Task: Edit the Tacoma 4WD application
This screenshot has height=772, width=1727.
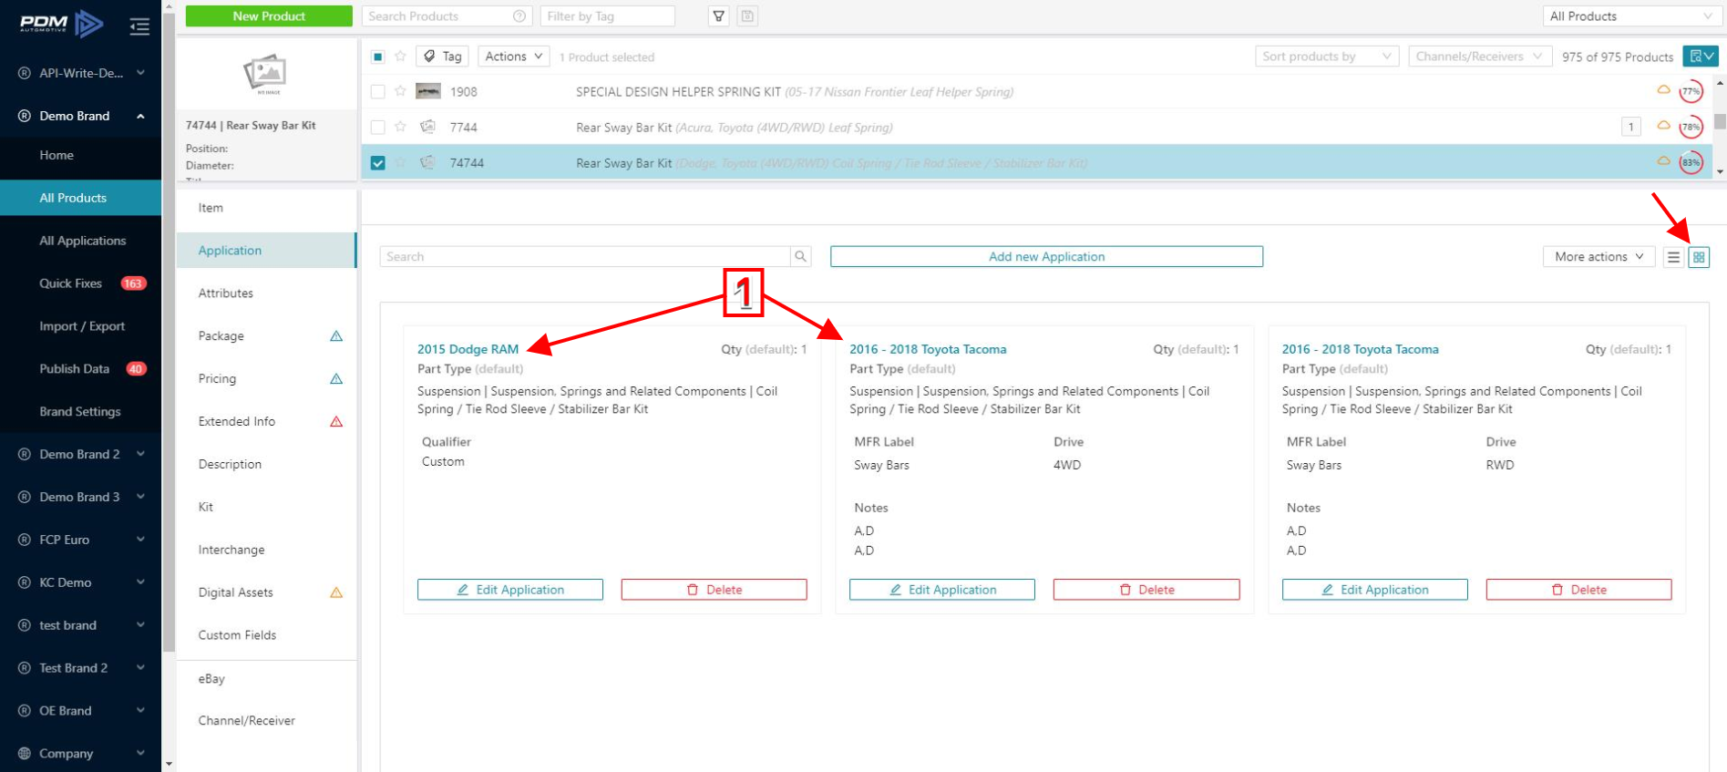Action: click(942, 590)
